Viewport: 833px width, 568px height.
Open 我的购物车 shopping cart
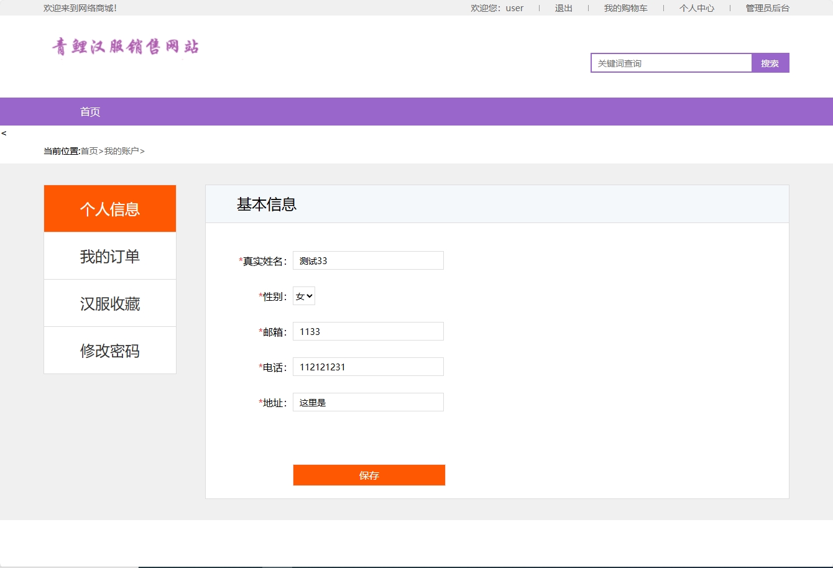click(625, 8)
